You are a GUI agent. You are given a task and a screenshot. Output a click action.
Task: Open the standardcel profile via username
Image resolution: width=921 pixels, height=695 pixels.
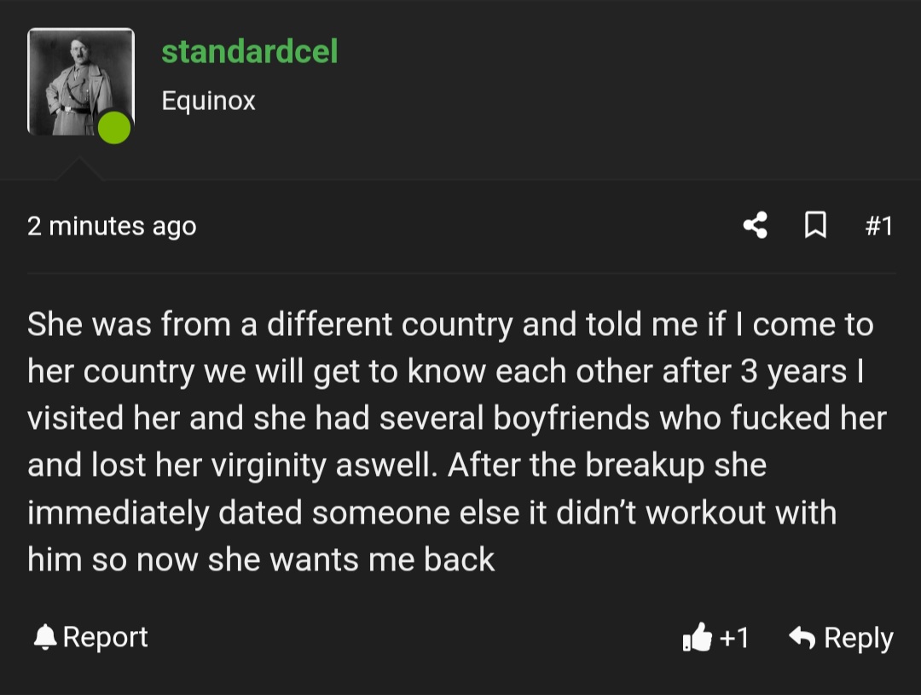click(250, 51)
